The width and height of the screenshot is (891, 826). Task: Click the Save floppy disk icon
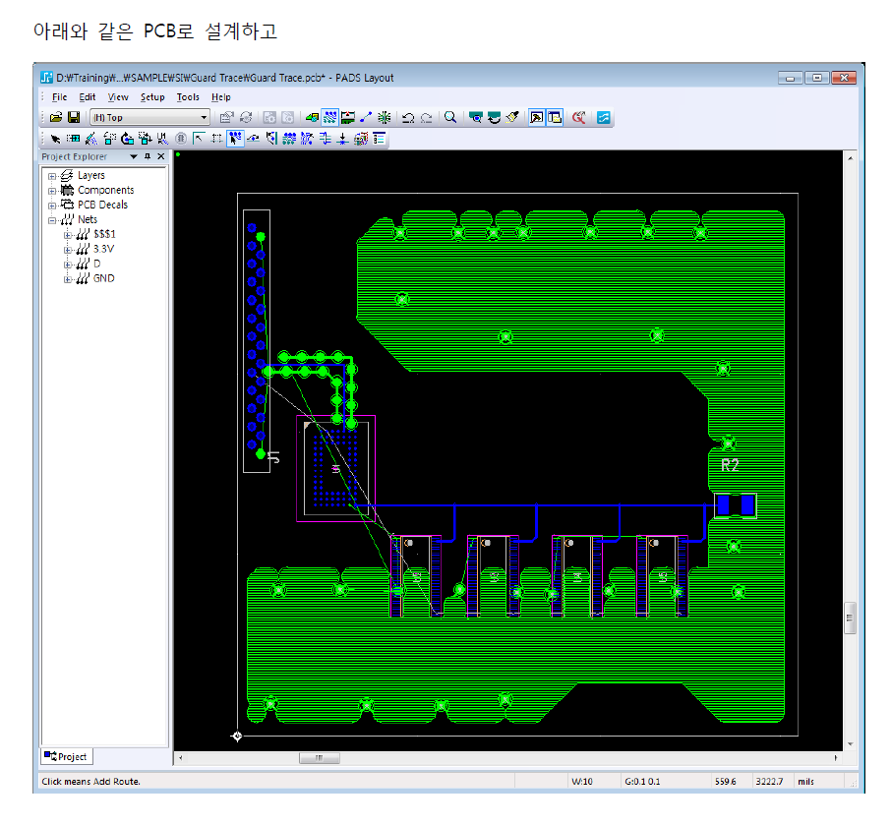pyautogui.click(x=74, y=118)
